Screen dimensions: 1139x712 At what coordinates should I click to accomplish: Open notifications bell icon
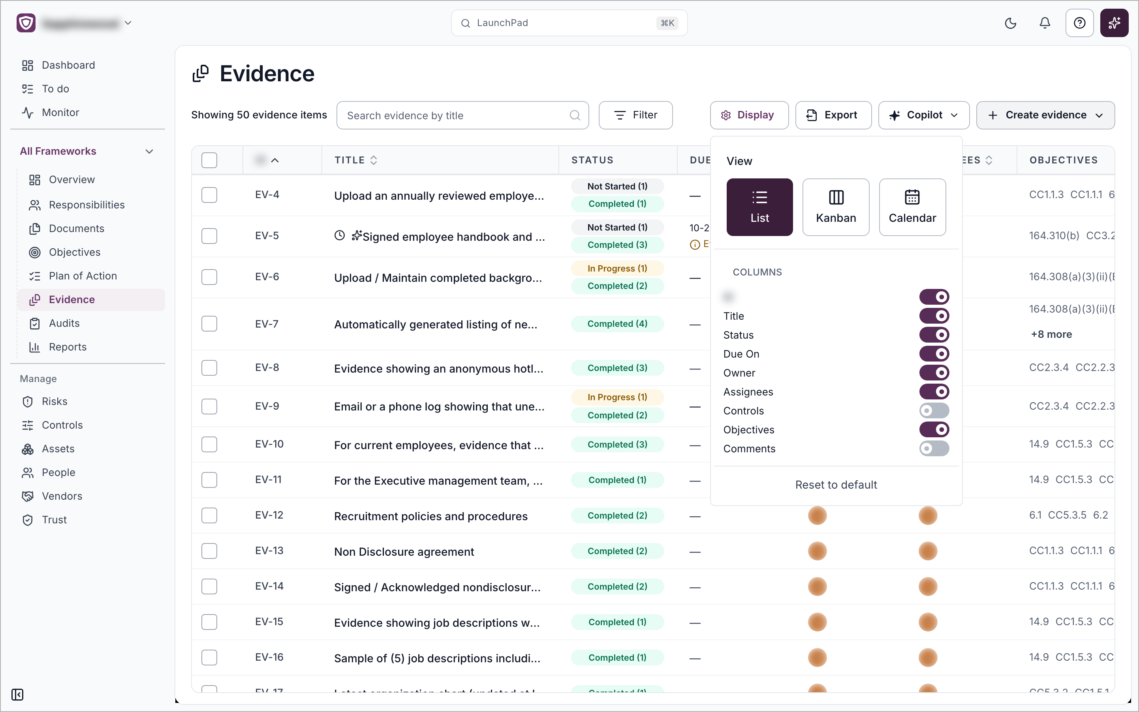pyautogui.click(x=1045, y=23)
